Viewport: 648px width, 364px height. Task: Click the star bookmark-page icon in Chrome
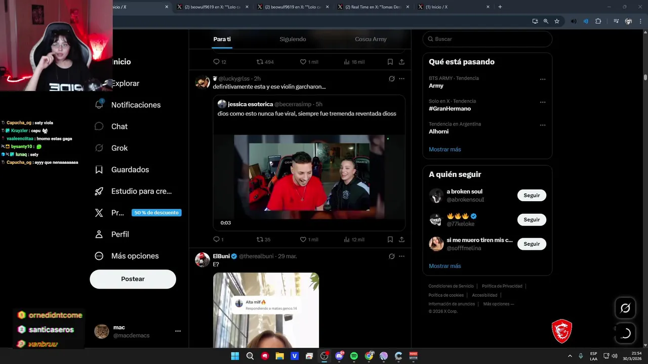557,21
